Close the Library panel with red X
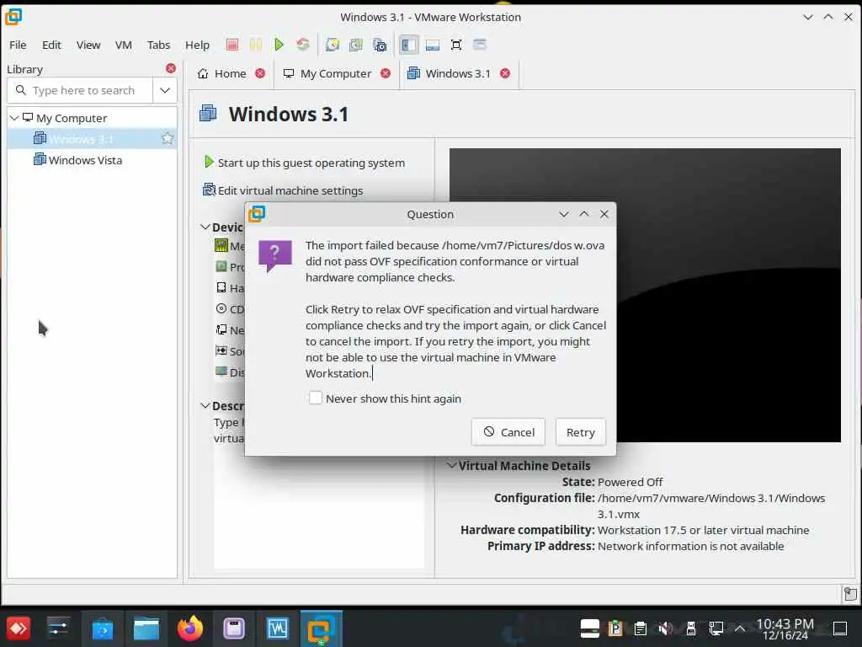 [171, 68]
